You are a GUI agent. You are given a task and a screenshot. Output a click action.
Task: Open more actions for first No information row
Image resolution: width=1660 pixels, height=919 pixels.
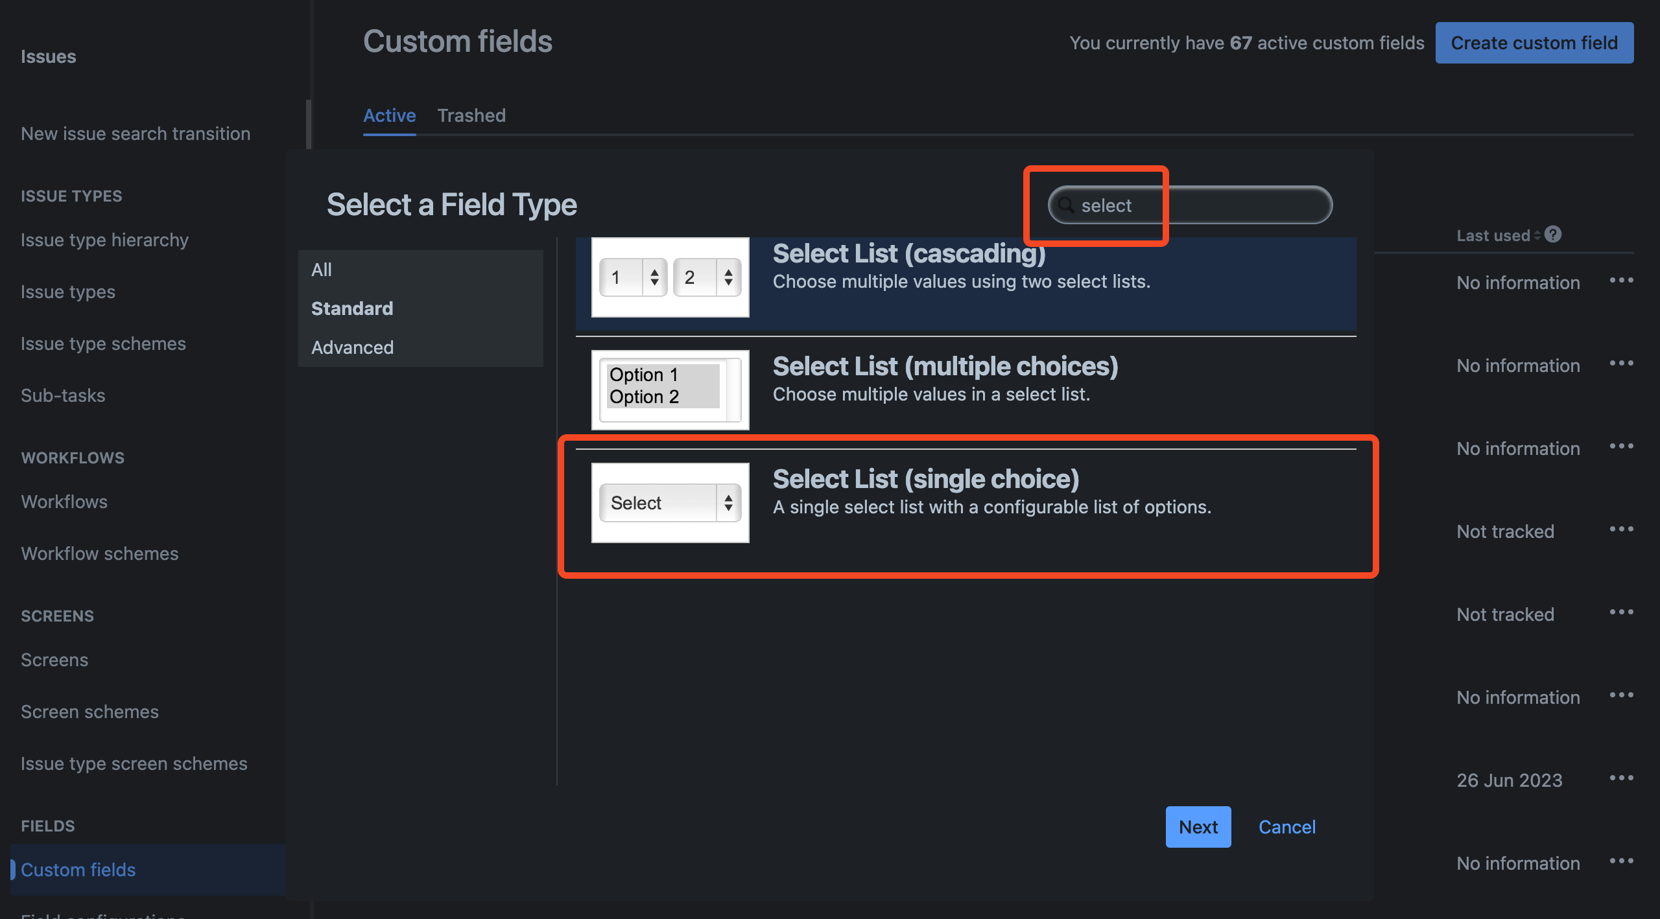(x=1621, y=280)
